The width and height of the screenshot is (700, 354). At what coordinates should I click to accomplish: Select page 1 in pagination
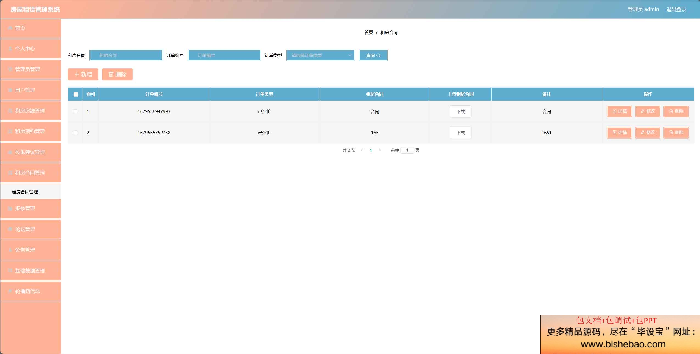pos(371,150)
